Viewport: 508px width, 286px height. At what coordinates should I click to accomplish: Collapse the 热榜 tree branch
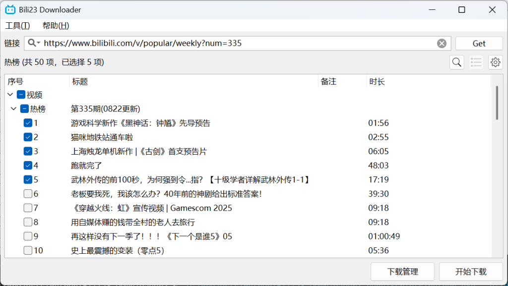[x=14, y=109]
